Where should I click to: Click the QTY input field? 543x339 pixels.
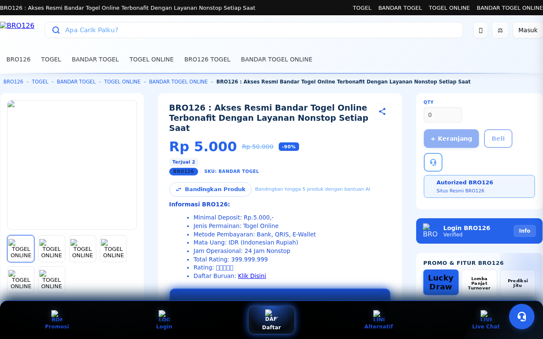coord(443,115)
